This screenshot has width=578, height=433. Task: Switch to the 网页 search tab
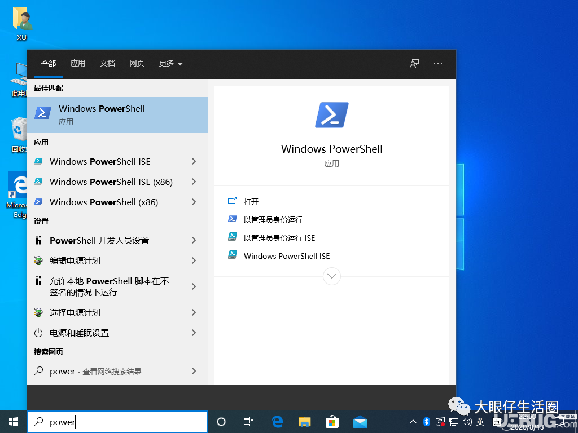coord(137,63)
